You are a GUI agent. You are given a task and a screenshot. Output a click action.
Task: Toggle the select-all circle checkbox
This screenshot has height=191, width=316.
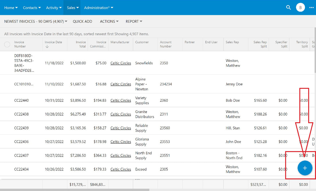pos(7,44)
